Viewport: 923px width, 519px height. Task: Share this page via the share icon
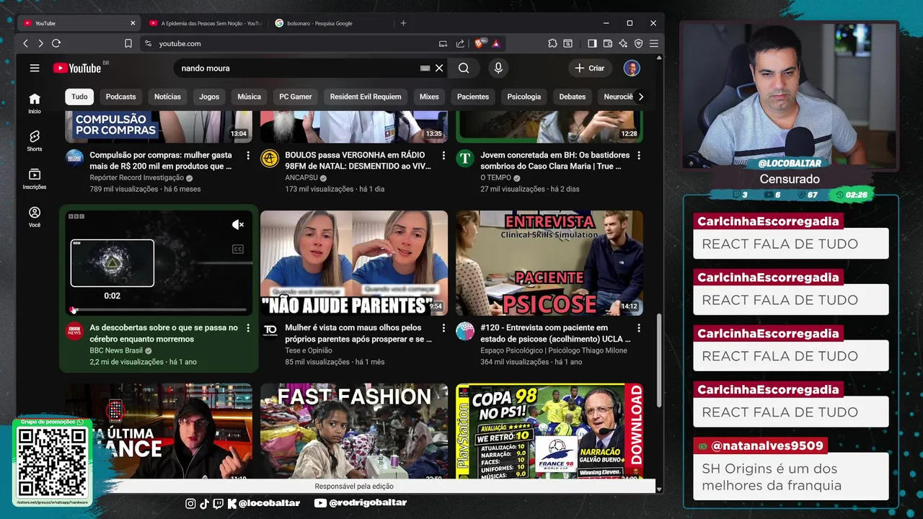point(460,43)
